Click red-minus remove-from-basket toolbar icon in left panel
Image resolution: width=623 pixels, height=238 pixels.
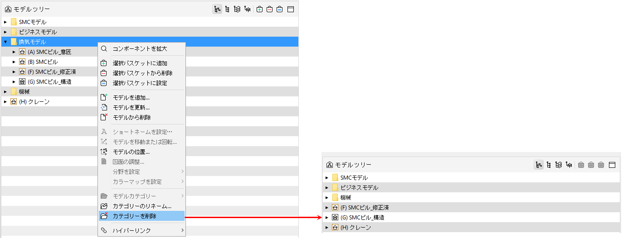269,9
